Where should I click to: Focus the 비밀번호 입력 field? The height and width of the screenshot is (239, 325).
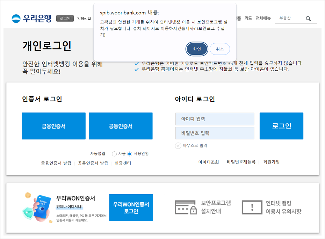click(215, 133)
